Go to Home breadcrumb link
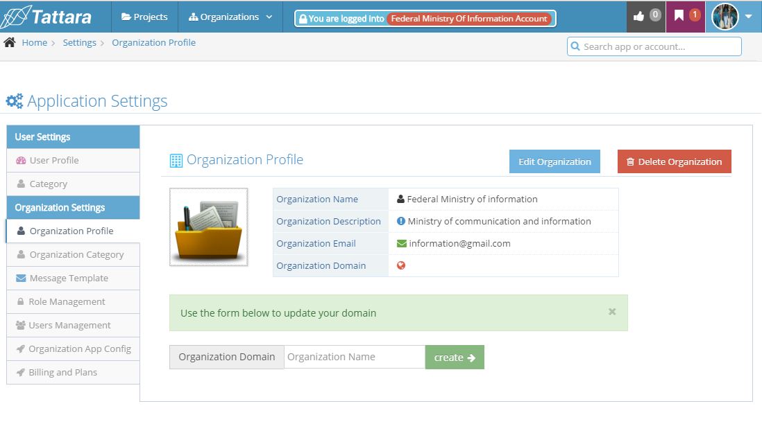The width and height of the screenshot is (762, 424). [x=35, y=43]
